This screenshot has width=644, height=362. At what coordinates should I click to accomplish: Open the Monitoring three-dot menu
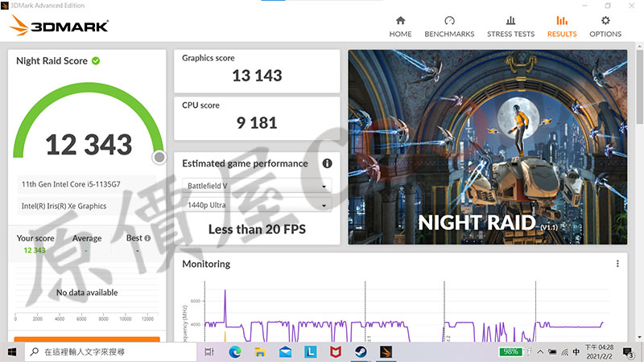click(x=617, y=264)
